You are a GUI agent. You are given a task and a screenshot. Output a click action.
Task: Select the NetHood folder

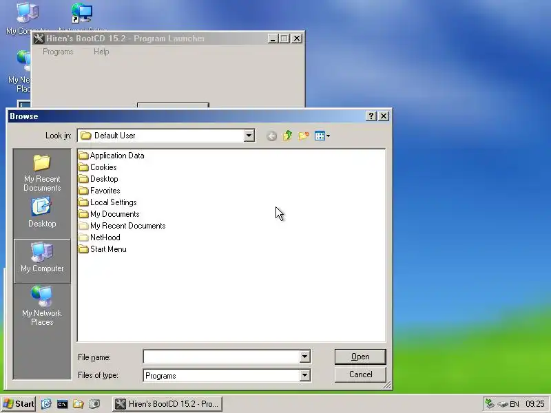pos(99,237)
